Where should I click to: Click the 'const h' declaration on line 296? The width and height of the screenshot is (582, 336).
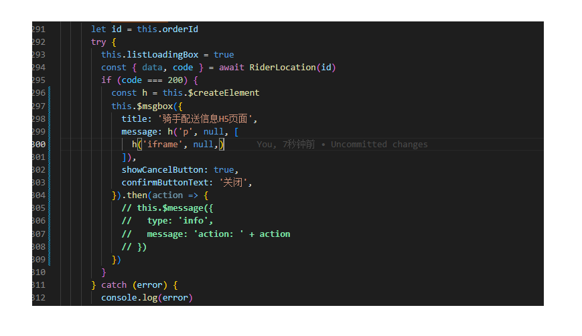click(129, 93)
